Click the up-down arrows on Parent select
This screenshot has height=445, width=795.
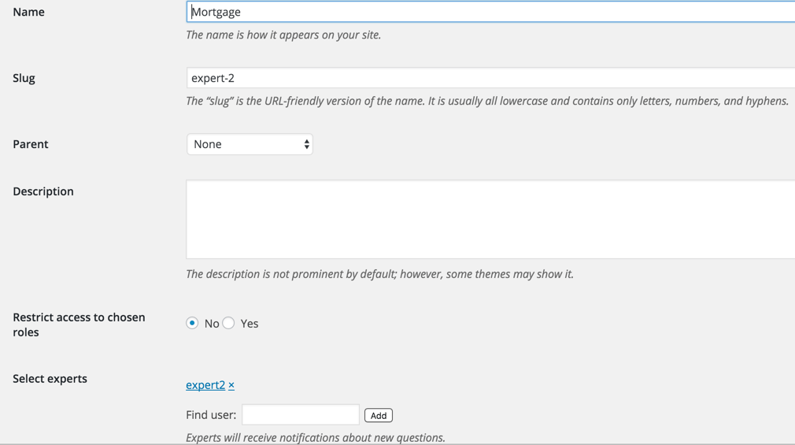point(306,144)
